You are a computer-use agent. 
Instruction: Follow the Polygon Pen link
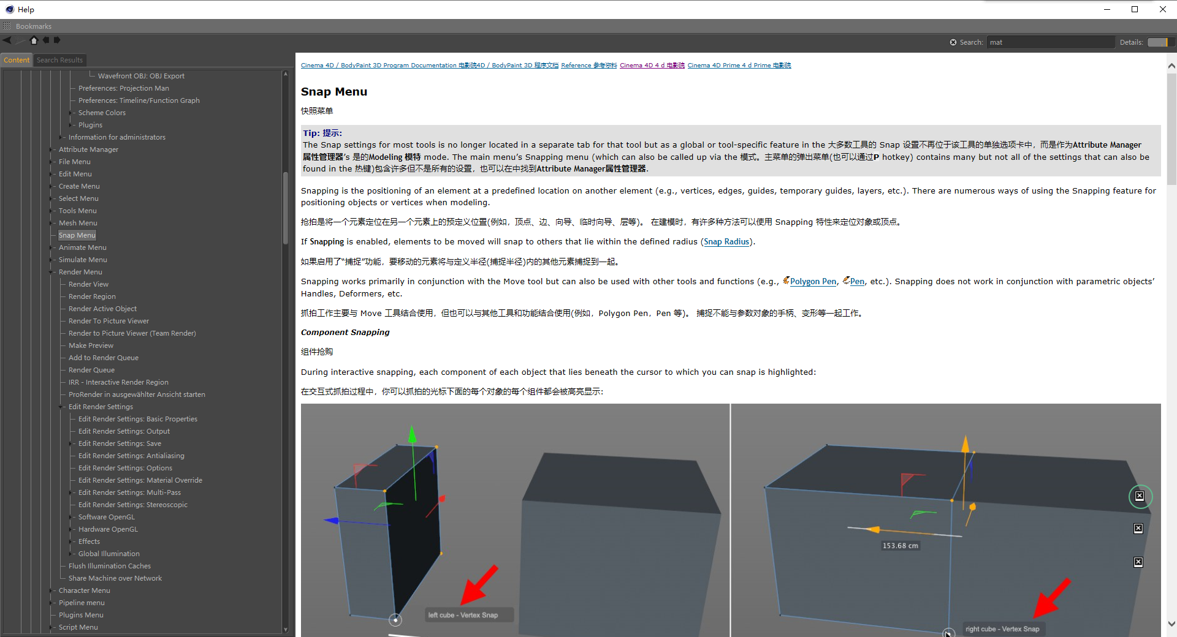(x=813, y=282)
